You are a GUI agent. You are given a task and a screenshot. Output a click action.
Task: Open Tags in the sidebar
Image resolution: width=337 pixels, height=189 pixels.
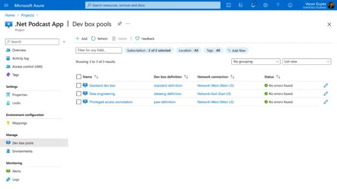point(15,75)
